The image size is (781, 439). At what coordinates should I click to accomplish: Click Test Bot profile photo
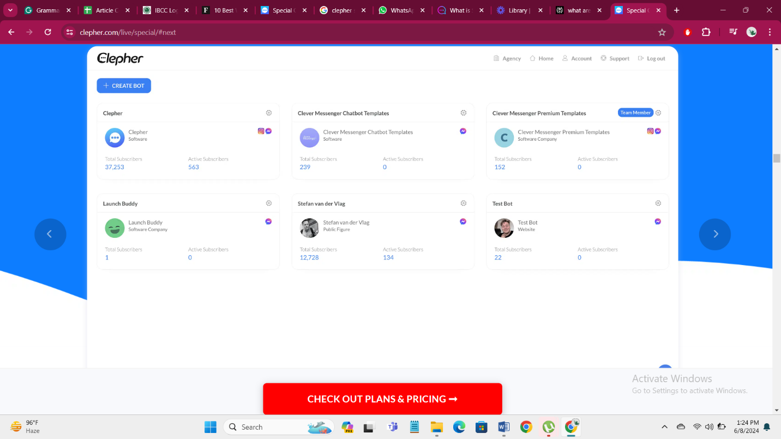(x=504, y=228)
